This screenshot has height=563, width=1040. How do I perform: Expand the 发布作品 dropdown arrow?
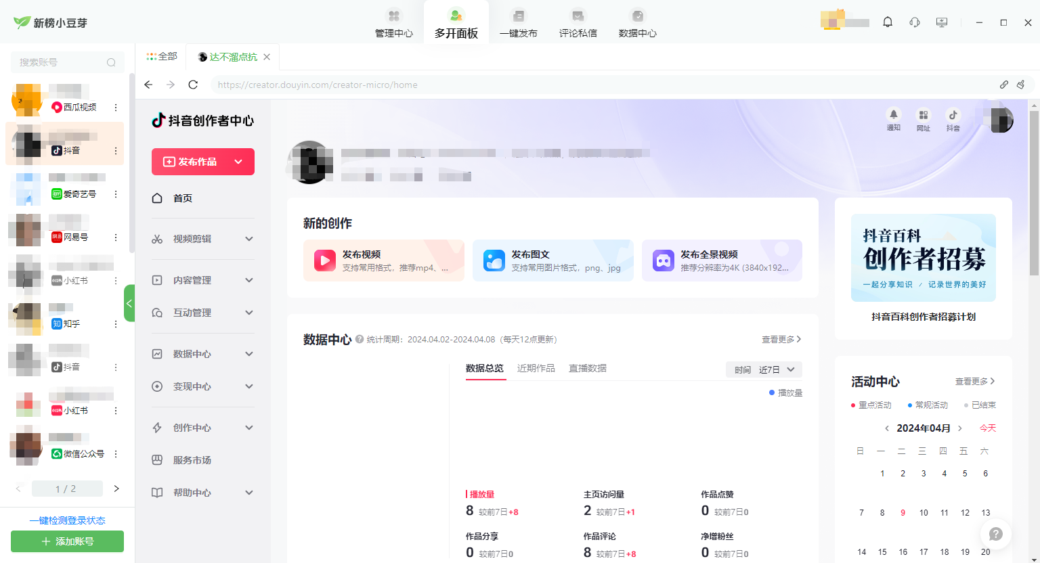pyautogui.click(x=238, y=162)
